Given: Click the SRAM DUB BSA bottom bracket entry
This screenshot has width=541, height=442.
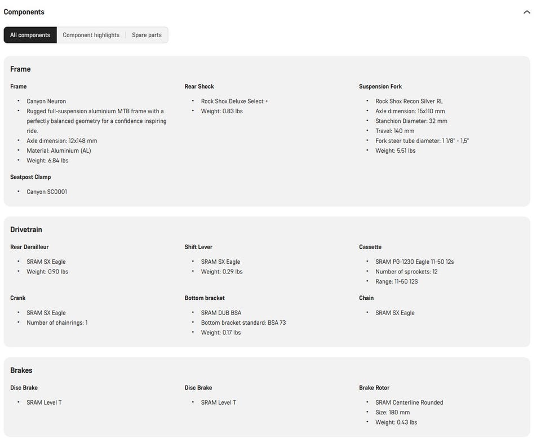Looking at the screenshot, I should pos(221,312).
